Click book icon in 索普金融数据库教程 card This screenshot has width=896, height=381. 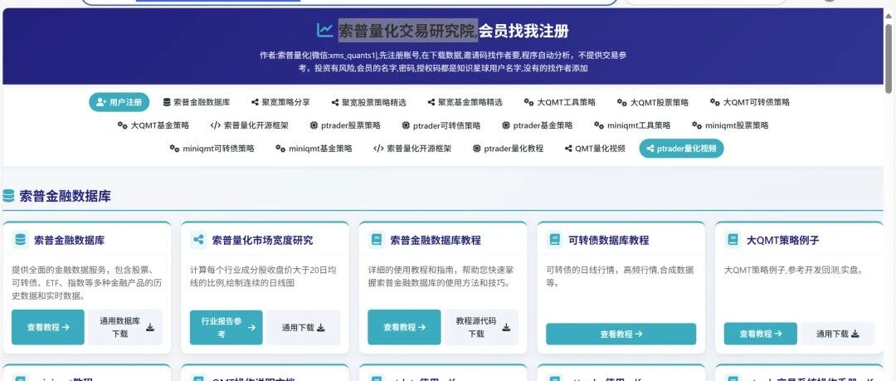tap(377, 240)
